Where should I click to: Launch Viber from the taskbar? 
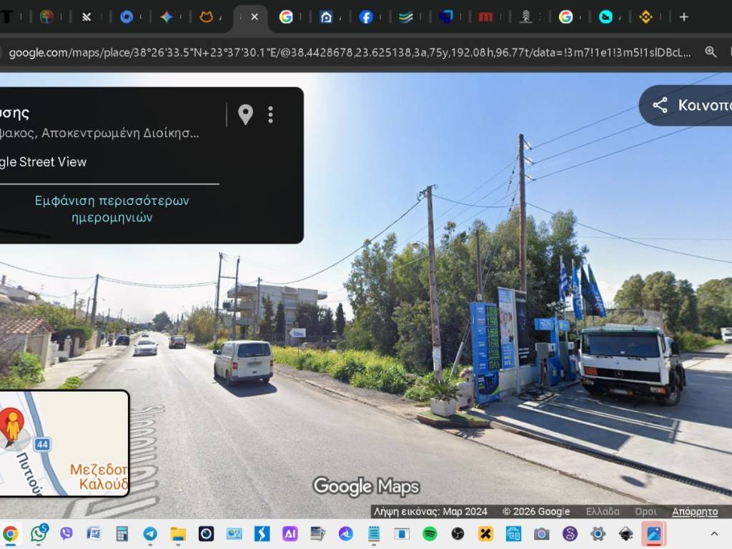(66, 533)
